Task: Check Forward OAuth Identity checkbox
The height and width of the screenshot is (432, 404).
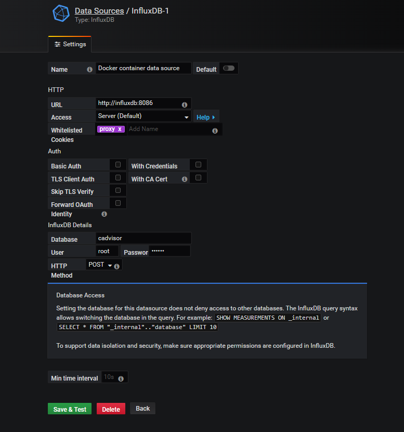Action: pos(118,203)
